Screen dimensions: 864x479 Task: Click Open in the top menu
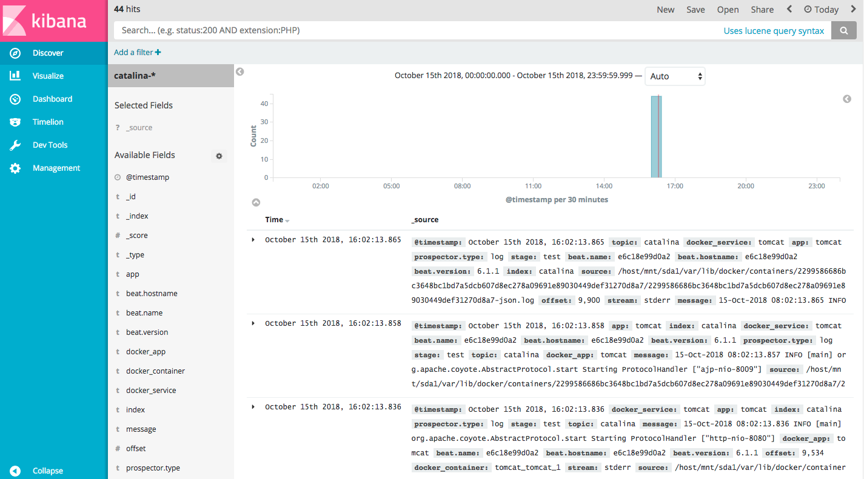[728, 10]
